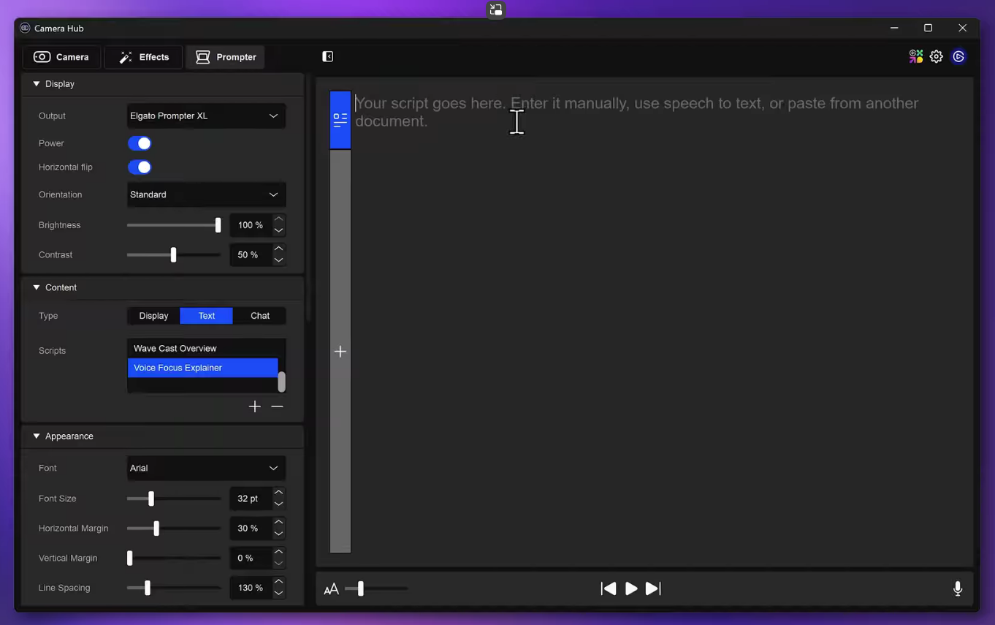Click the play button in the prompter
Viewport: 995px width, 625px height.
click(631, 588)
